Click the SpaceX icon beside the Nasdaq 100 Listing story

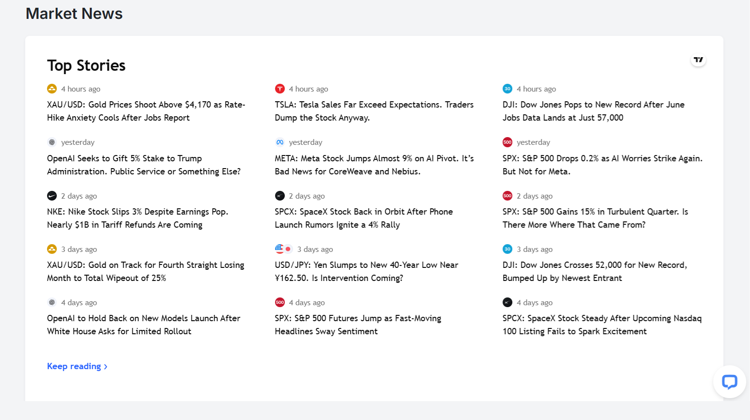(507, 302)
